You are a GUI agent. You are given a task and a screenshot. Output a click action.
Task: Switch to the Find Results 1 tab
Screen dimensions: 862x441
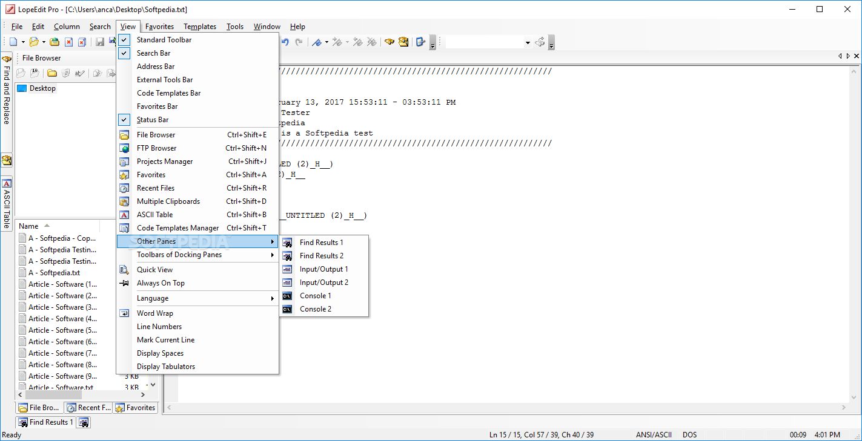coord(45,422)
